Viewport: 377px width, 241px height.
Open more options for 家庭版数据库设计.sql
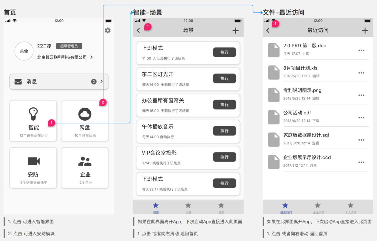coord(361,140)
